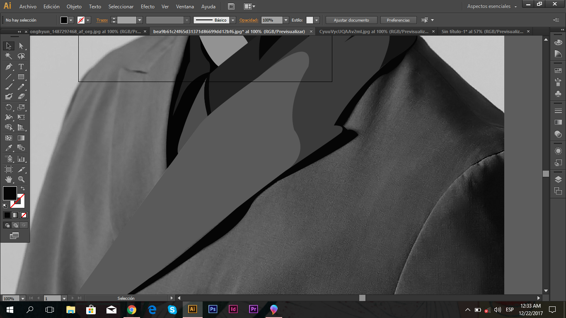Open the Color Guide panel icon
The height and width of the screenshot is (318, 566).
tap(558, 54)
